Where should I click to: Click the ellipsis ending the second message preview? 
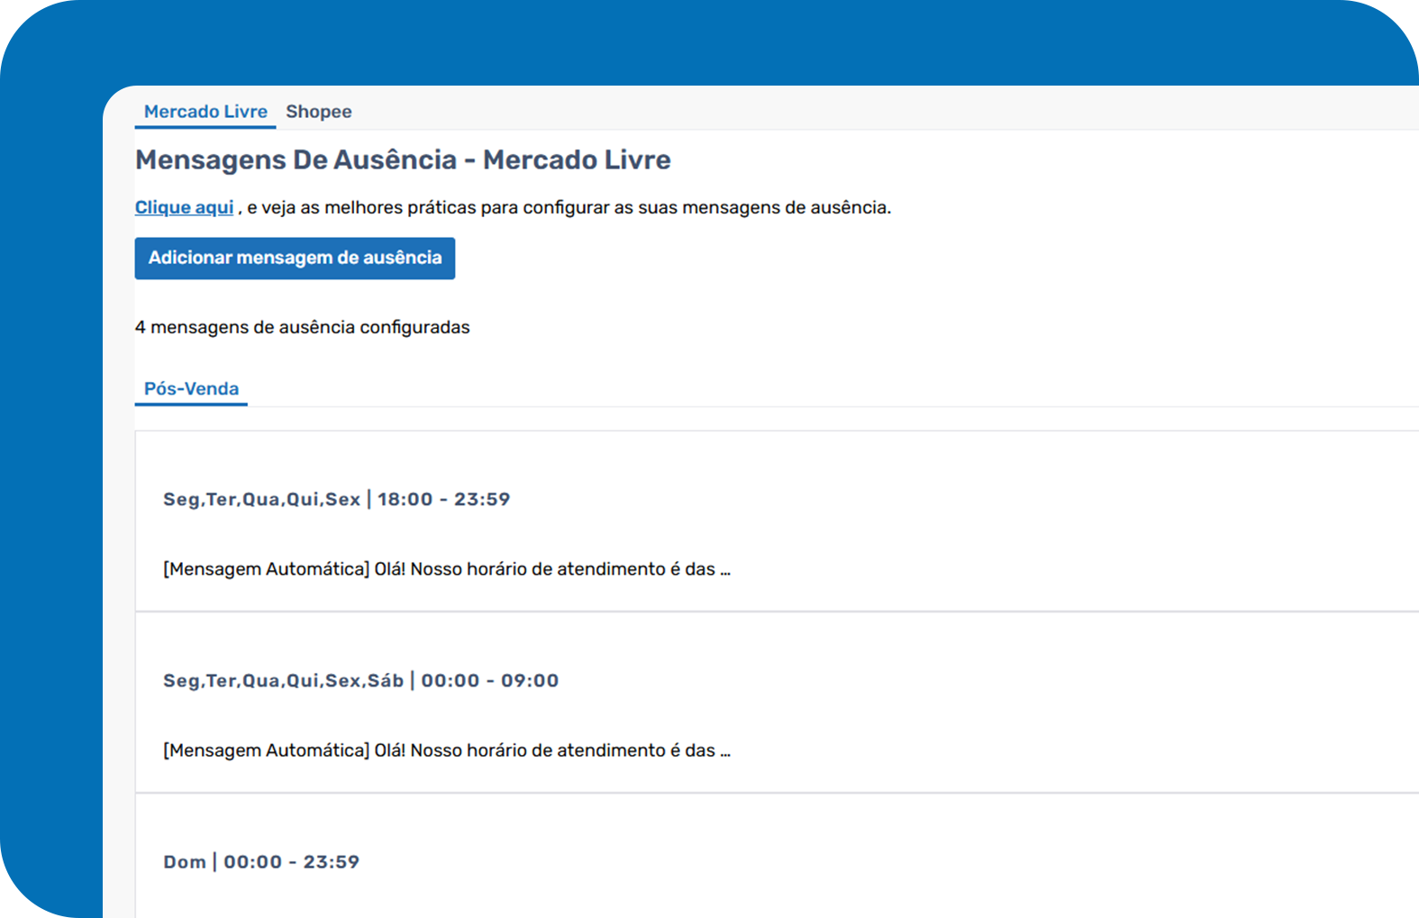[x=725, y=752]
